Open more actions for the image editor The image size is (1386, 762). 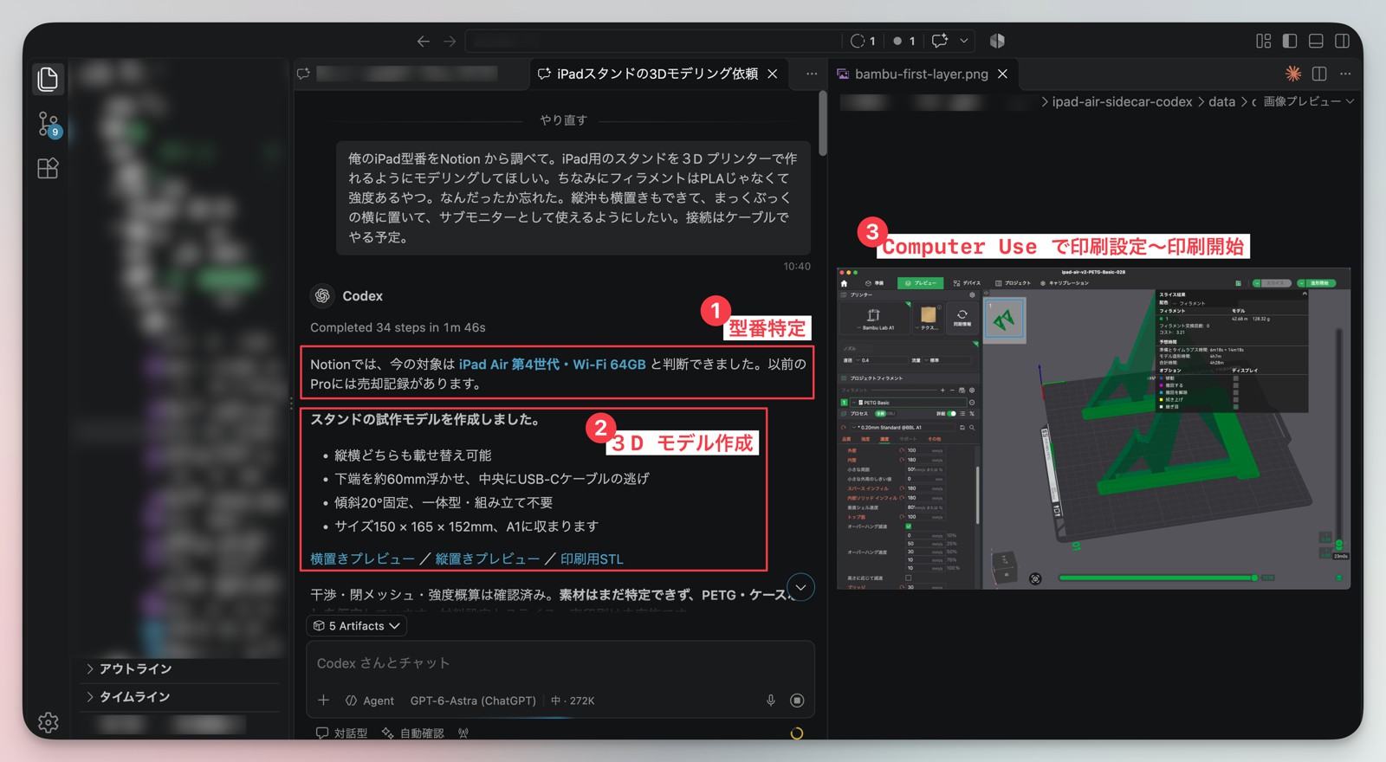[x=1345, y=74]
